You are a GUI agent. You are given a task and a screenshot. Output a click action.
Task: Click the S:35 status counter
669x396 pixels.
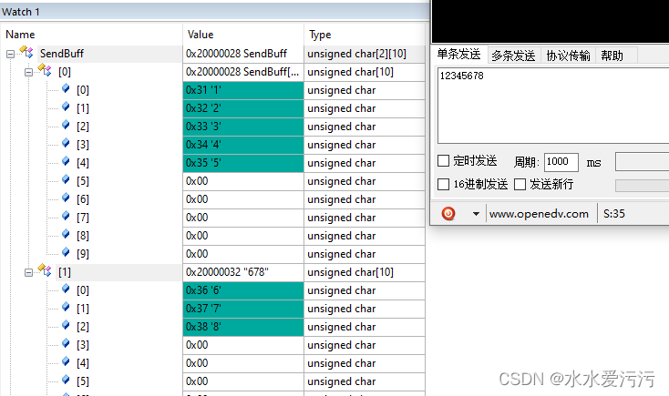click(x=614, y=214)
